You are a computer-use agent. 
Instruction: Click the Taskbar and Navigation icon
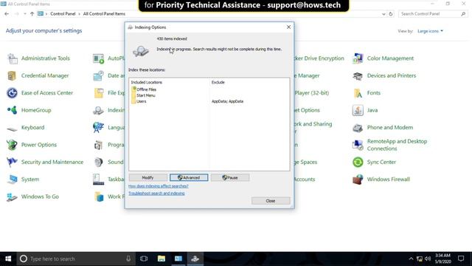pos(98,179)
